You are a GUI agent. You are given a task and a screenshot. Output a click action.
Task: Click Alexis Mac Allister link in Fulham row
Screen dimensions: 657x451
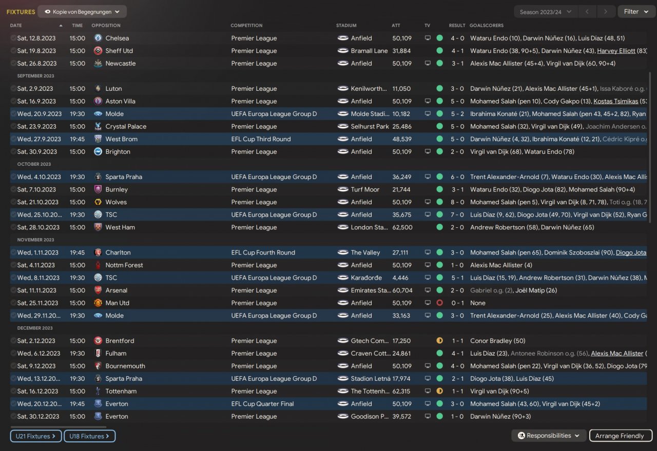[x=617, y=354]
